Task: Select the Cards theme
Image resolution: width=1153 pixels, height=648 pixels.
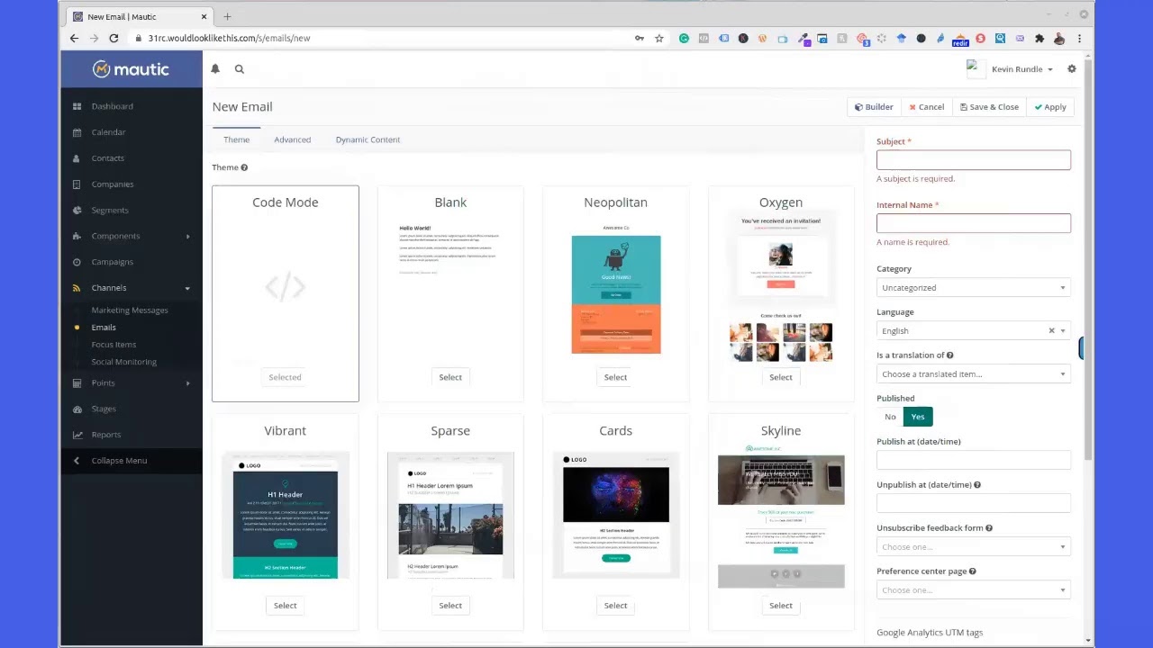Action: tap(615, 606)
